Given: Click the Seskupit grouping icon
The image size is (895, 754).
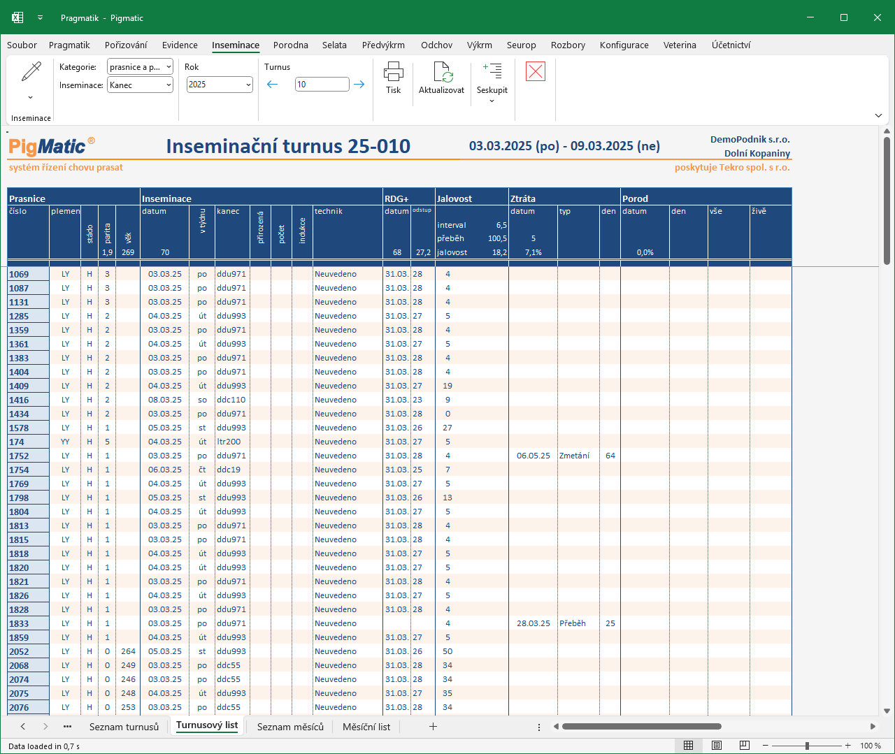Looking at the screenshot, I should (x=492, y=71).
